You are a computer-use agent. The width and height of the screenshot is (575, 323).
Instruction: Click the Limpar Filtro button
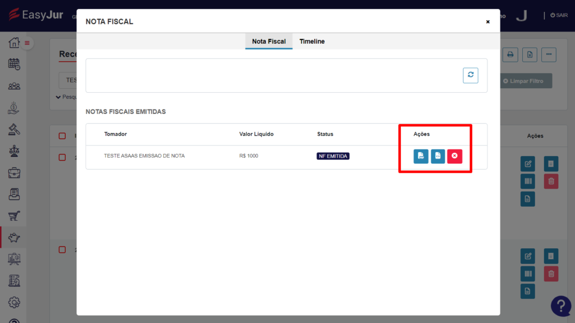[526, 81]
